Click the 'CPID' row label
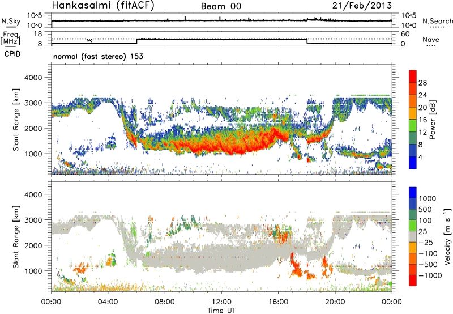This screenshot has width=453, height=314. point(12,54)
